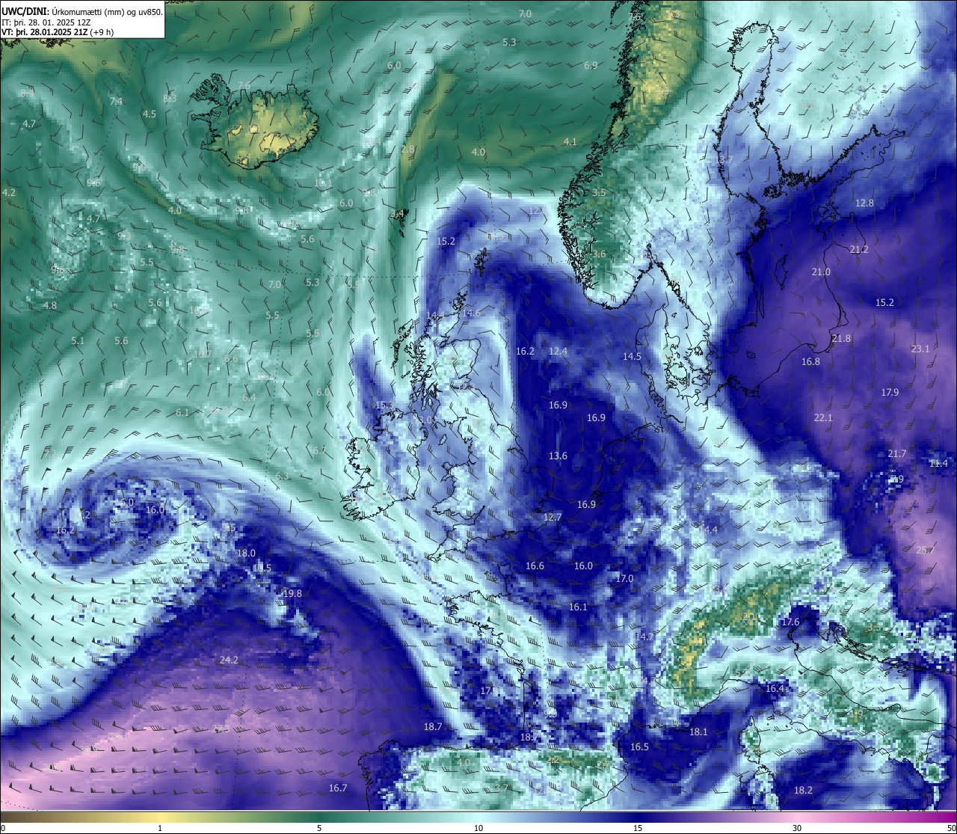Select the valid time line 'VT: þri. 28.01.2025 21Z (+9 h)'

pos(58,32)
